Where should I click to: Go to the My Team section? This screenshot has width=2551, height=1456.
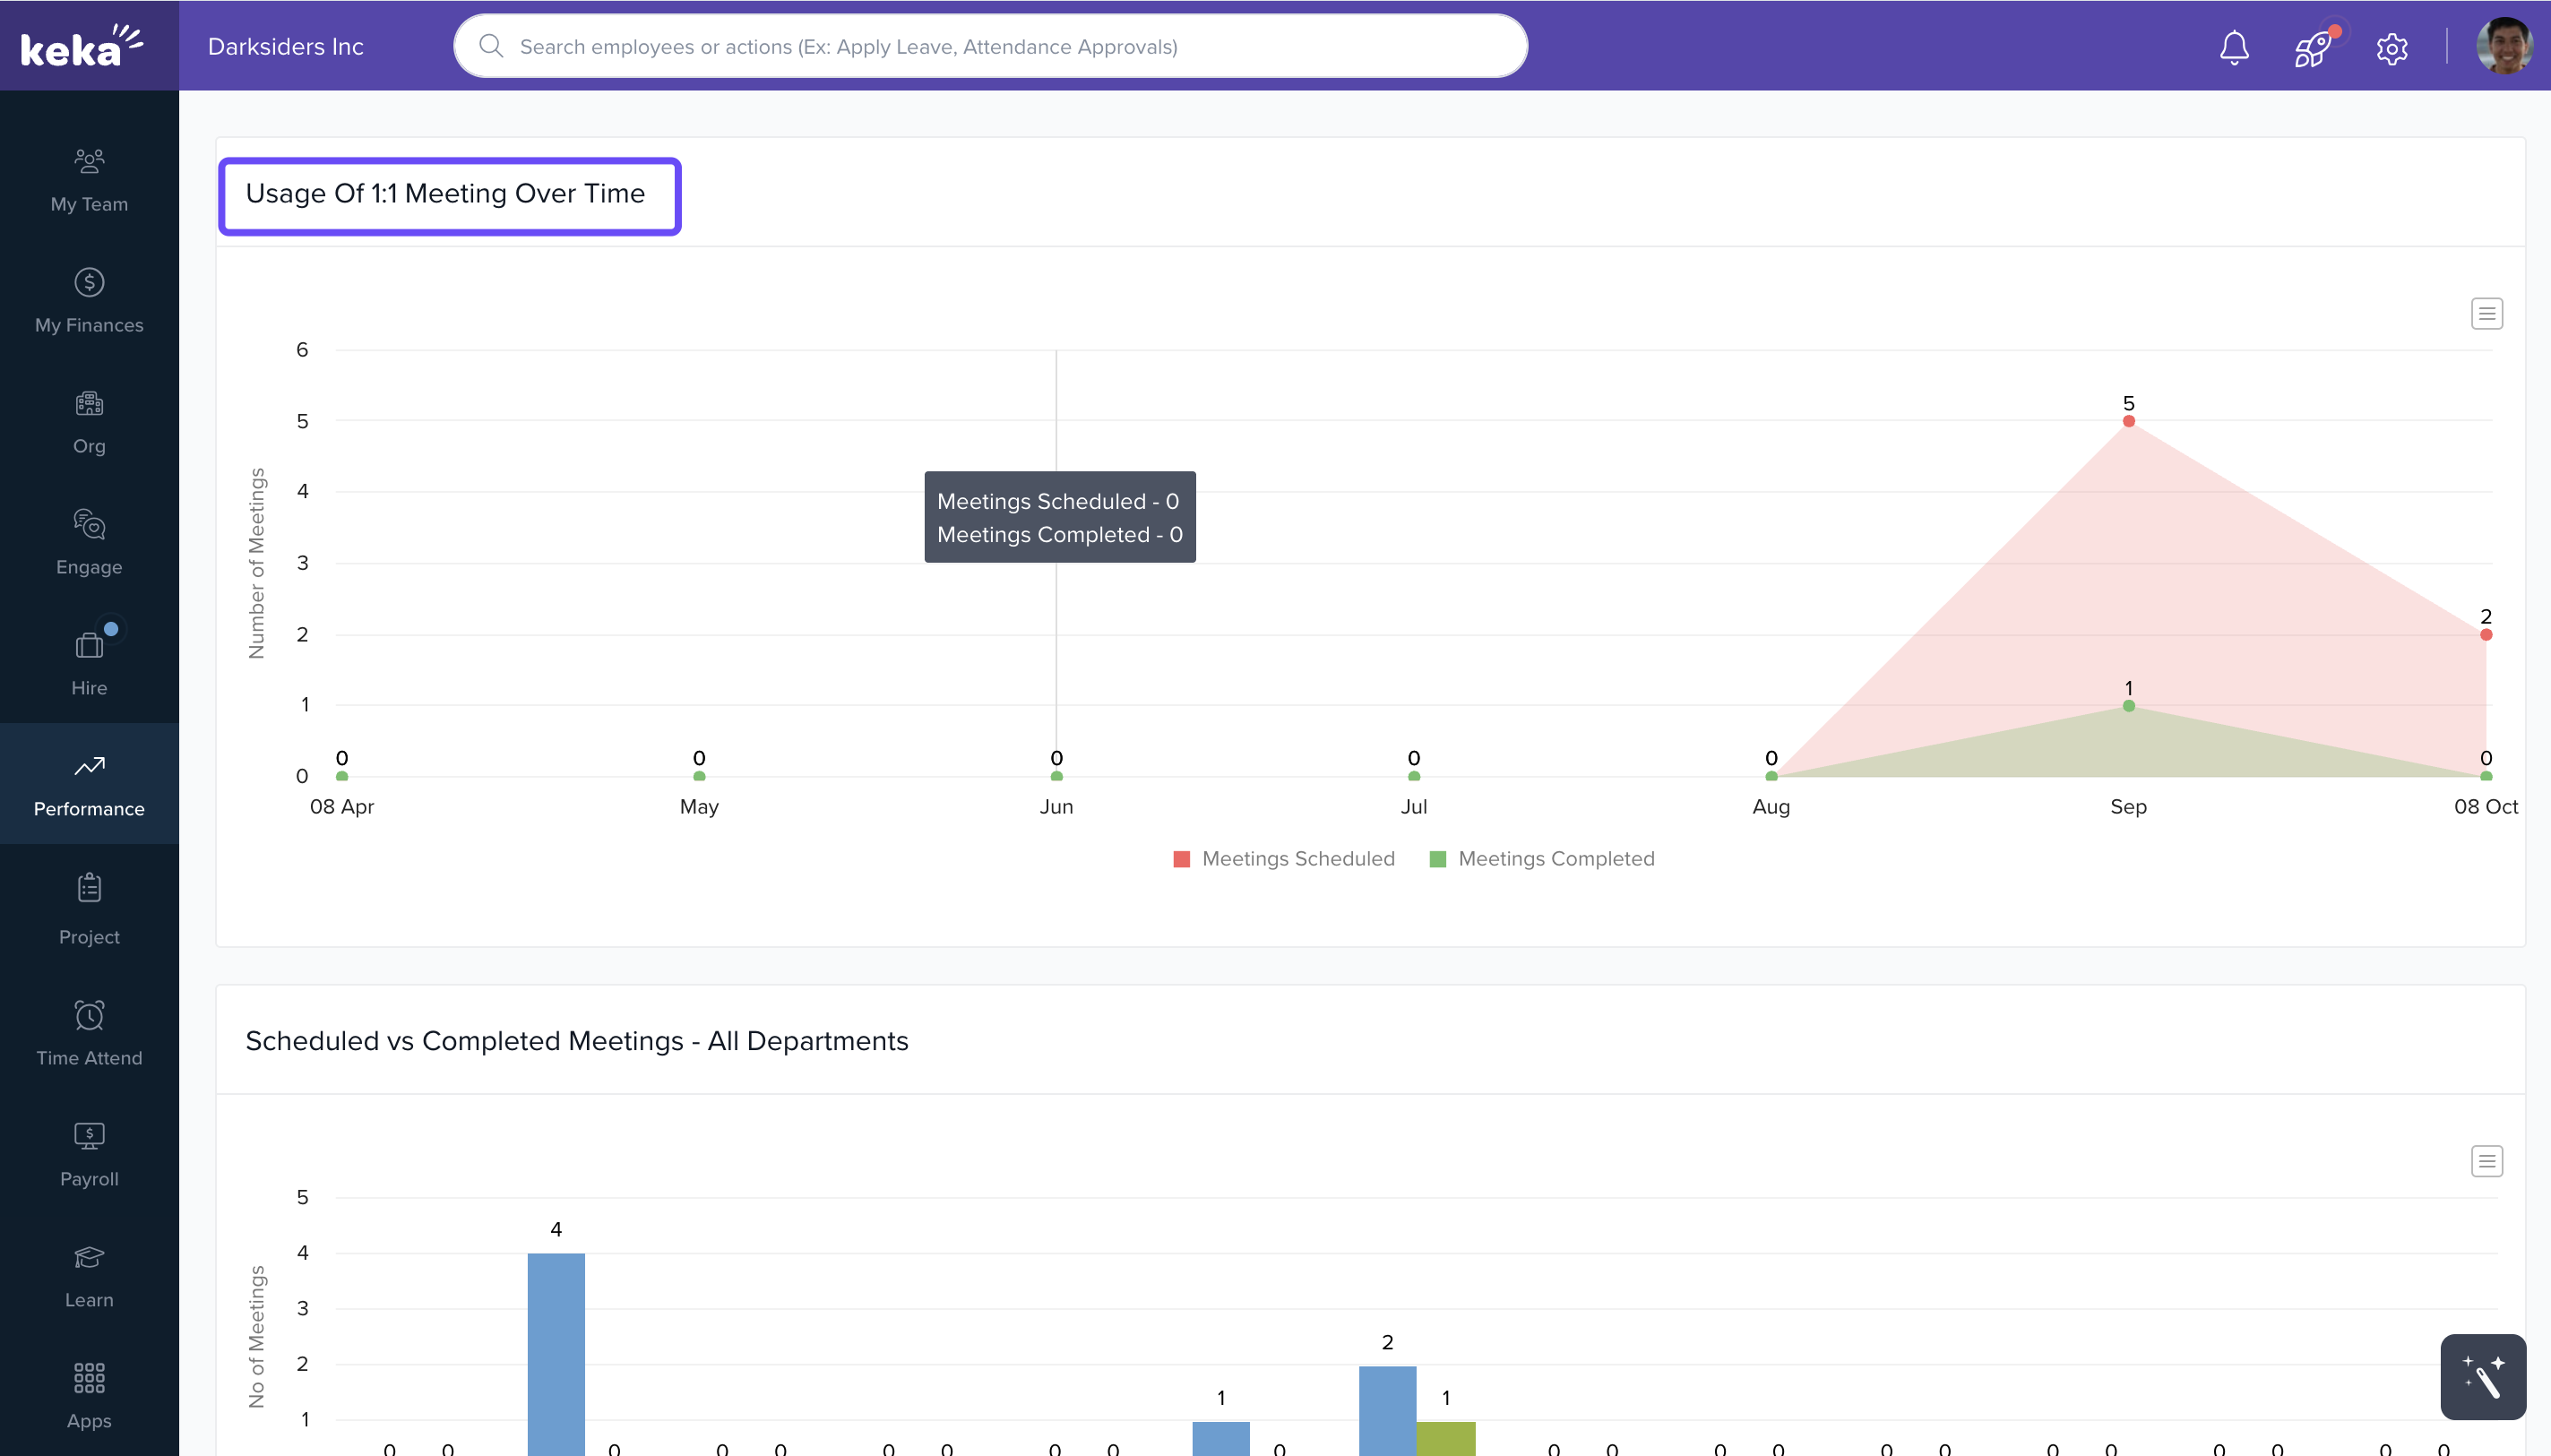[89, 180]
